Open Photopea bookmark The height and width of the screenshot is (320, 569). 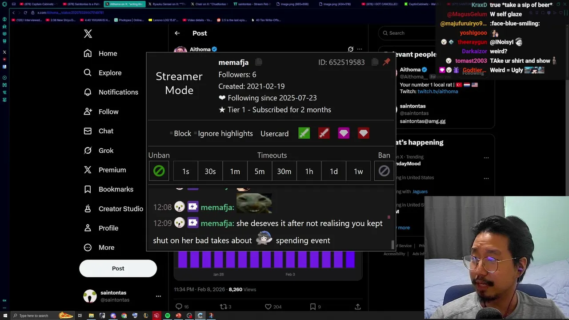[129, 20]
